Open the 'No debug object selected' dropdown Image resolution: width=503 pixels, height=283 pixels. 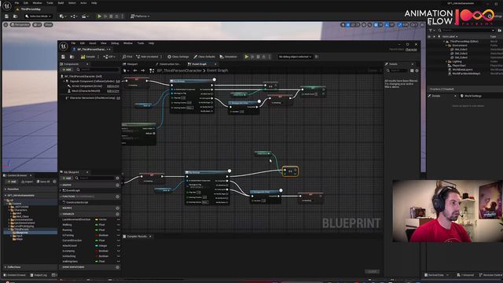(x=296, y=57)
